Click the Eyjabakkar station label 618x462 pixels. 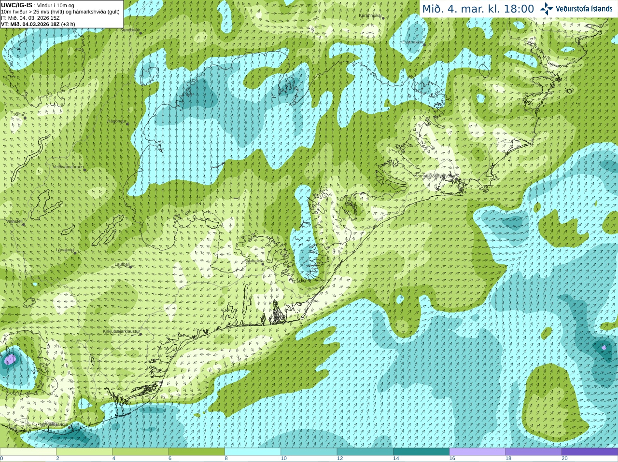[x=413, y=42]
